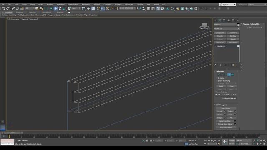Click the Mirror tool icon
The width and height of the screenshot is (267, 150).
pyautogui.click(x=139, y=8)
